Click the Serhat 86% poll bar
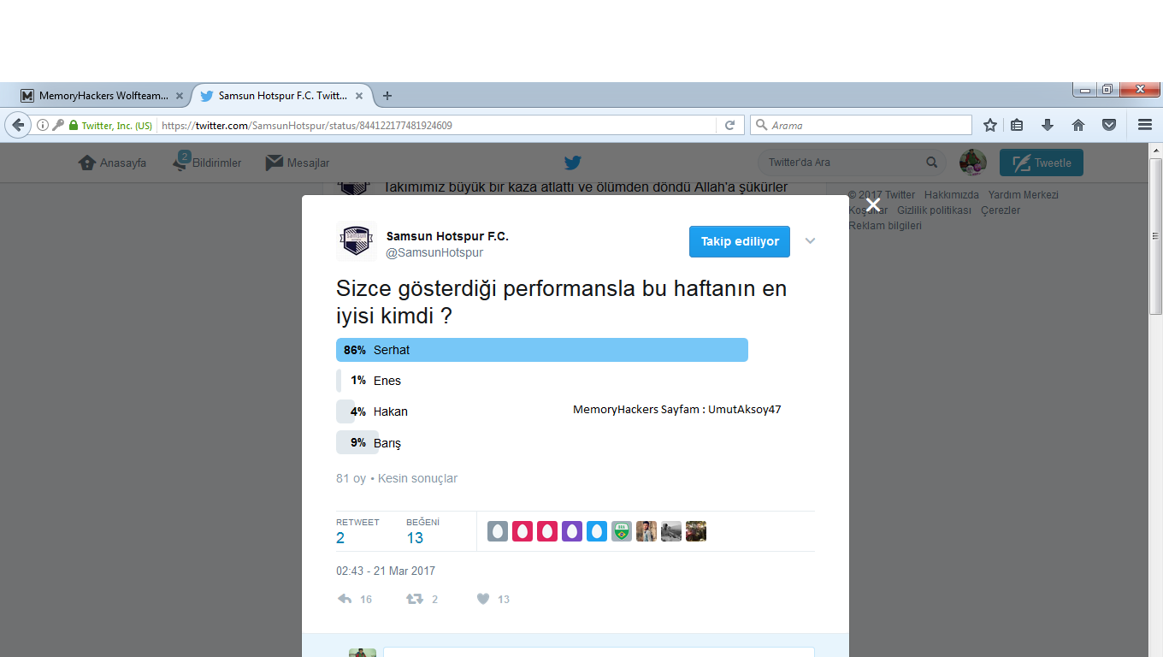 (x=542, y=350)
